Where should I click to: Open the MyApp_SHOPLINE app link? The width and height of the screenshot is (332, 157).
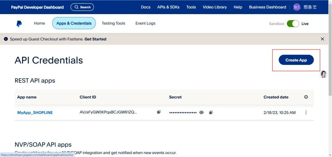click(35, 113)
